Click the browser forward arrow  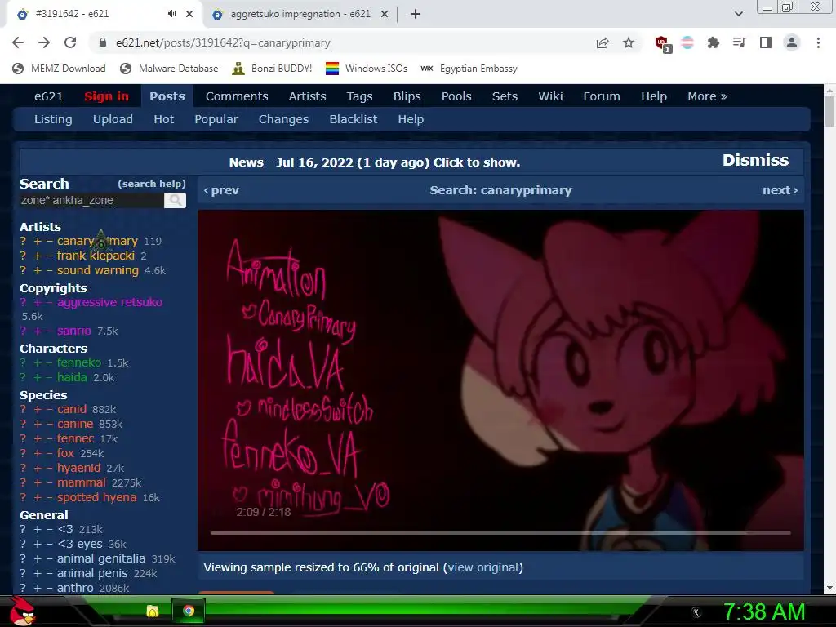pyautogui.click(x=44, y=42)
